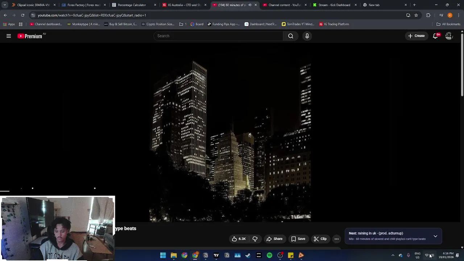Expand All Bookmarks folder
The height and width of the screenshot is (261, 464).
point(448,24)
